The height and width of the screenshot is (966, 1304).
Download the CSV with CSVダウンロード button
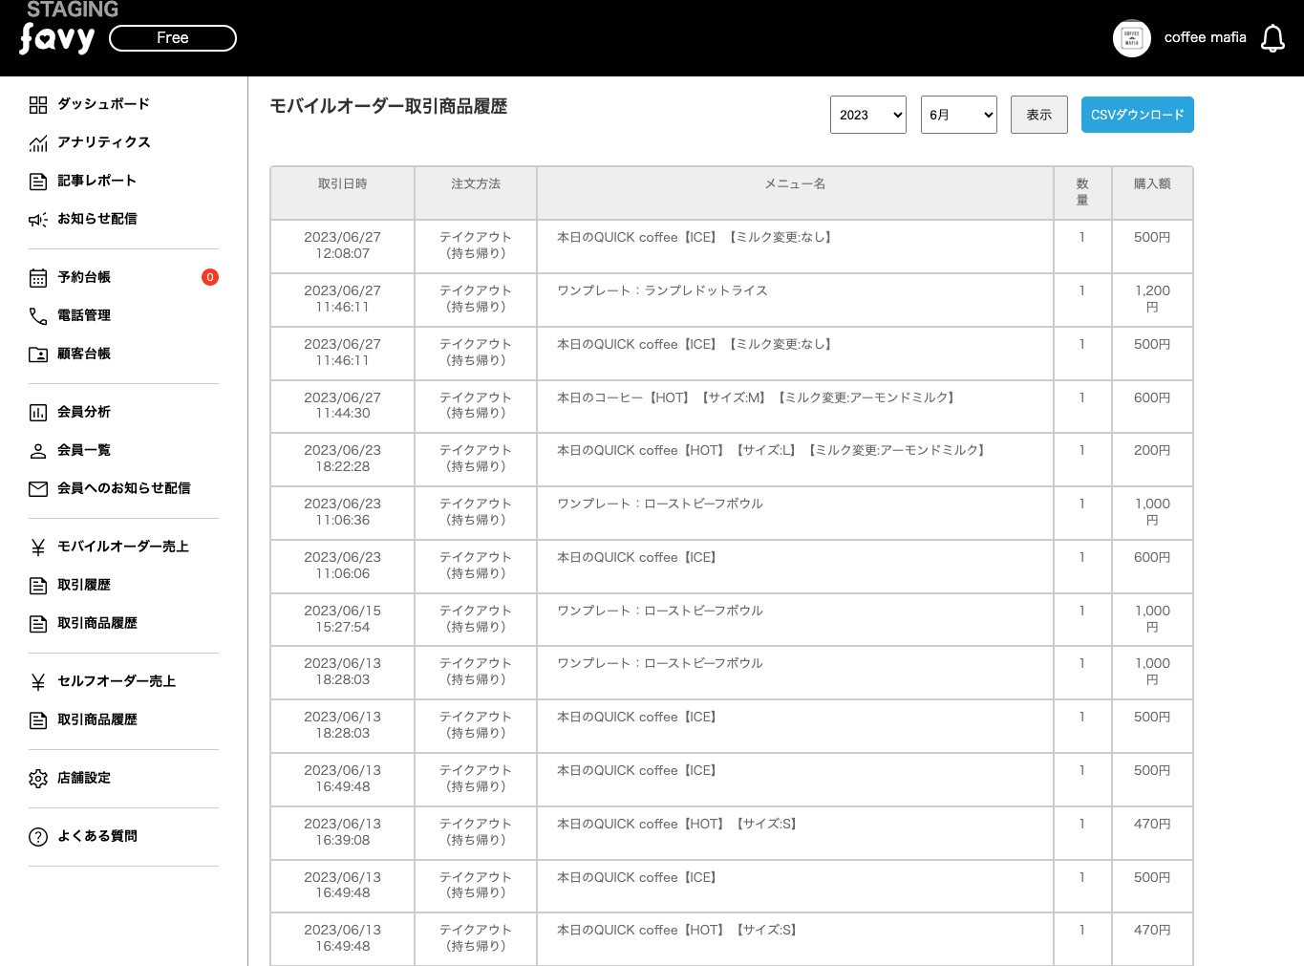tap(1138, 115)
